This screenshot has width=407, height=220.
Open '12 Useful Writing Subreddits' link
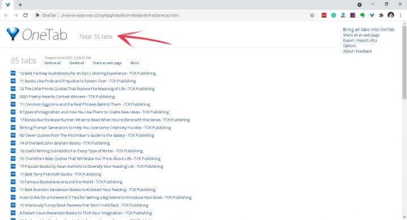81,151
